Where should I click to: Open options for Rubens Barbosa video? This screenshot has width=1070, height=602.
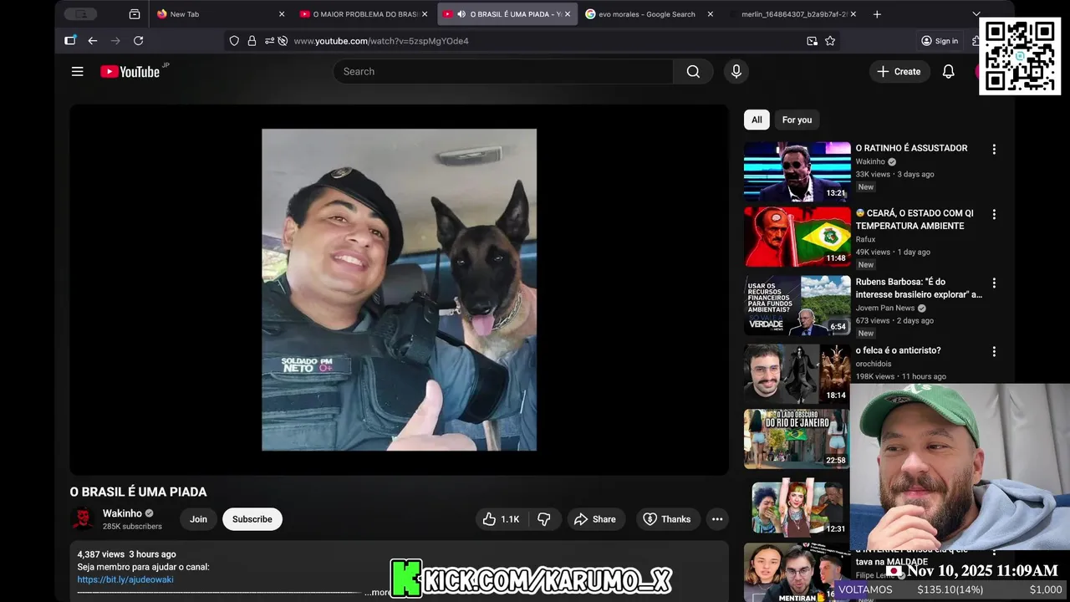click(x=994, y=283)
